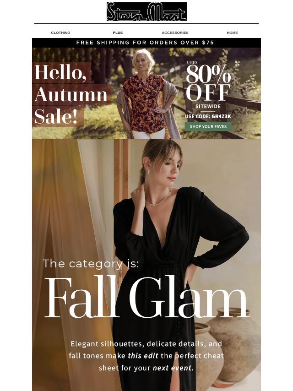
Task: Click the free shipping over $75 banner
Action: pyautogui.click(x=146, y=43)
